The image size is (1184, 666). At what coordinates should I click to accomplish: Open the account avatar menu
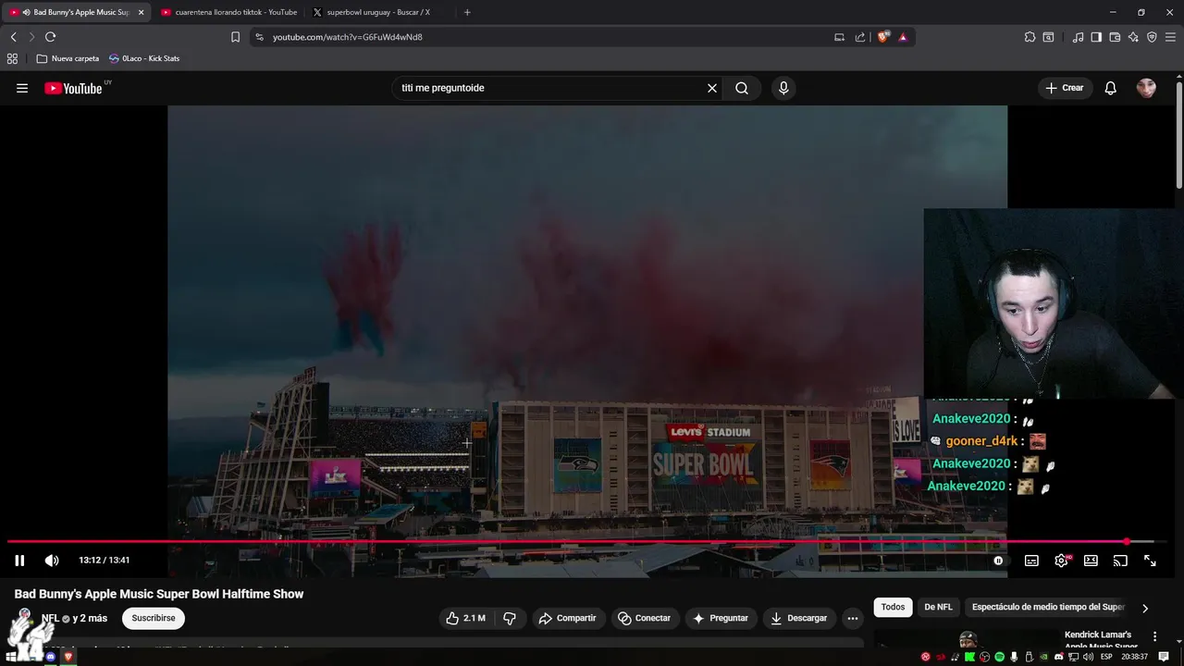pyautogui.click(x=1146, y=88)
